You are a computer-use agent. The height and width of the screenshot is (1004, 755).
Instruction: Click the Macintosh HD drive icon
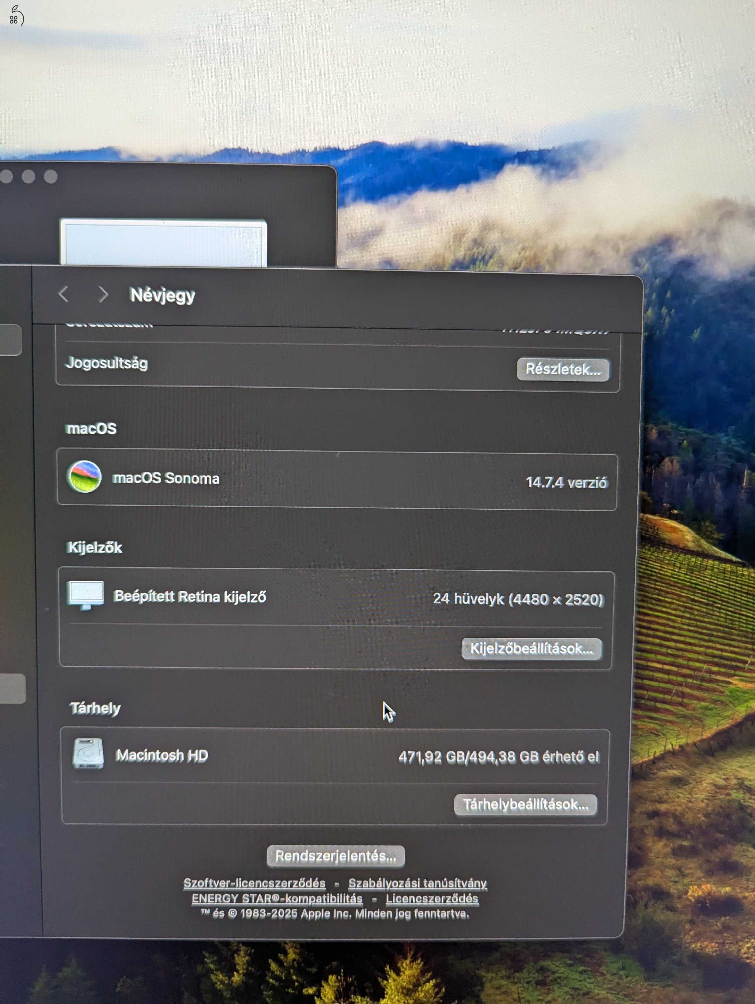coord(88,754)
